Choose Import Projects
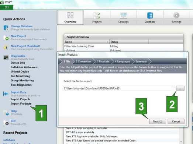The image size is (193, 144). (x=20, y=99)
